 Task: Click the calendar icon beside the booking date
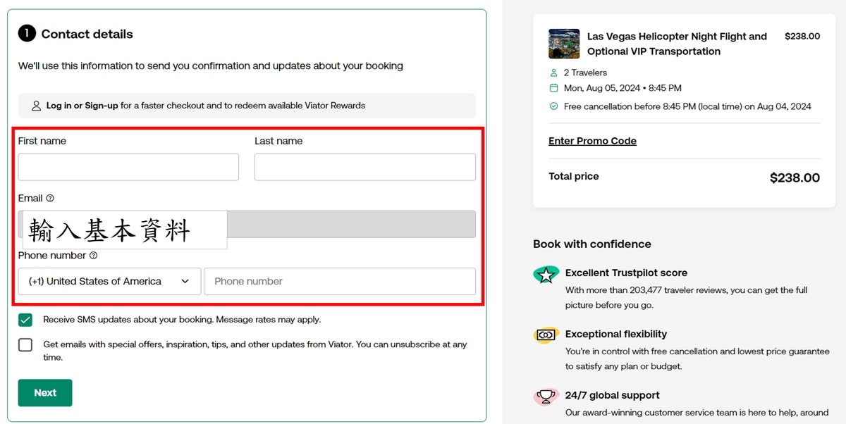click(553, 88)
